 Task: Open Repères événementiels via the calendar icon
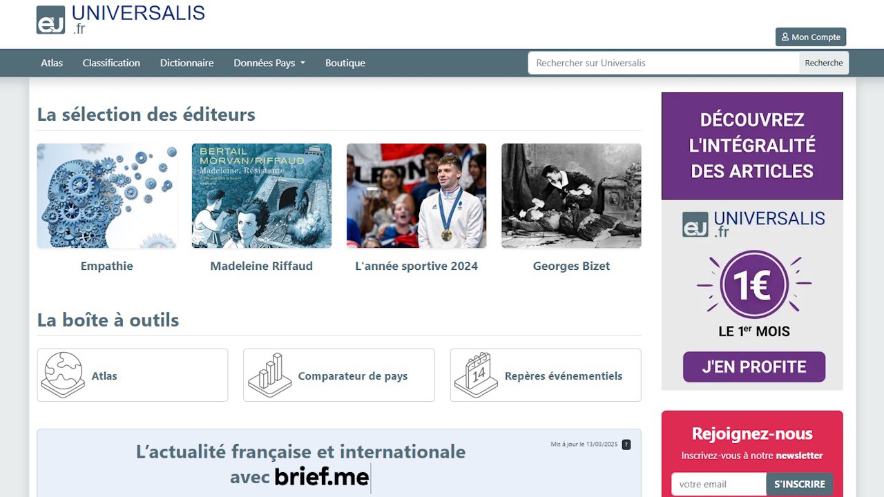point(475,375)
